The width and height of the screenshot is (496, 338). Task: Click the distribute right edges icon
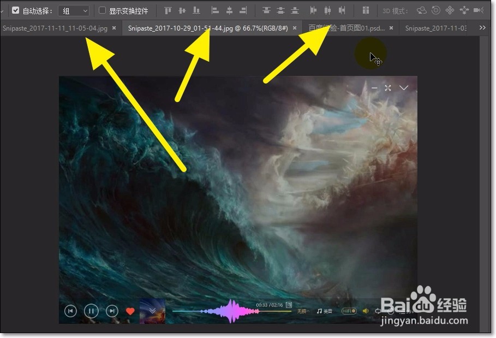click(x=342, y=11)
